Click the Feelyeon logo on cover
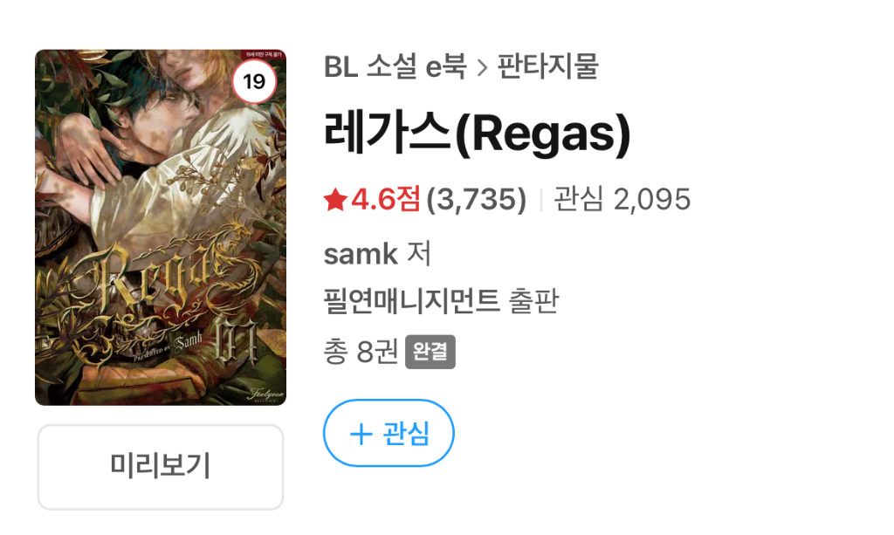This screenshot has width=894, height=535. 265,394
